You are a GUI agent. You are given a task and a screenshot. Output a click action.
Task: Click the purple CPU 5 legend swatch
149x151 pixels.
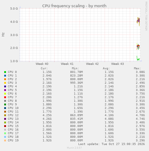point(5,90)
